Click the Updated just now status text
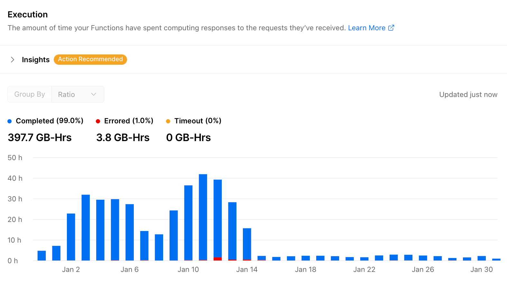Screen dimensions: 507x288 (x=468, y=94)
